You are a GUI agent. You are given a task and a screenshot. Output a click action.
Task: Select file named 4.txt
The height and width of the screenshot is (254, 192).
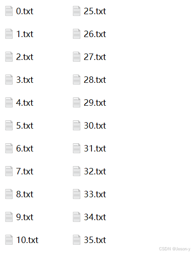tap(25, 103)
